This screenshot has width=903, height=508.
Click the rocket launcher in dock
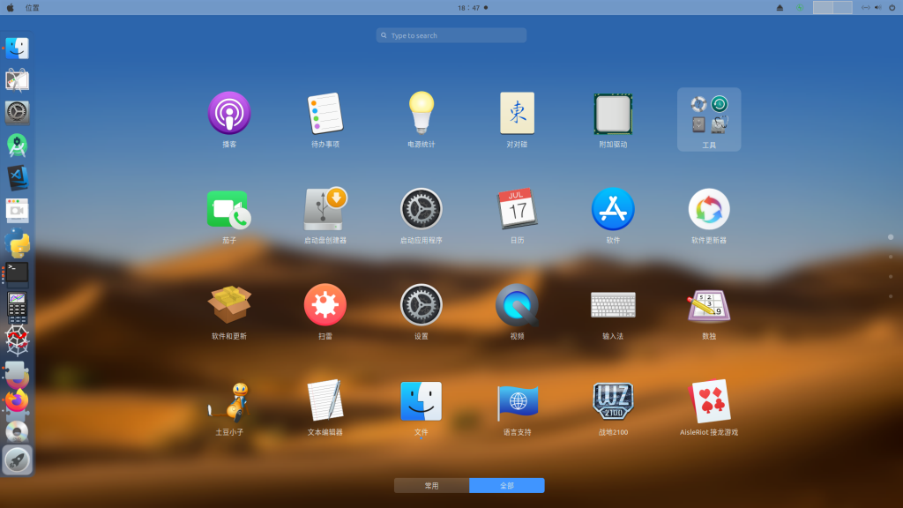(x=17, y=460)
